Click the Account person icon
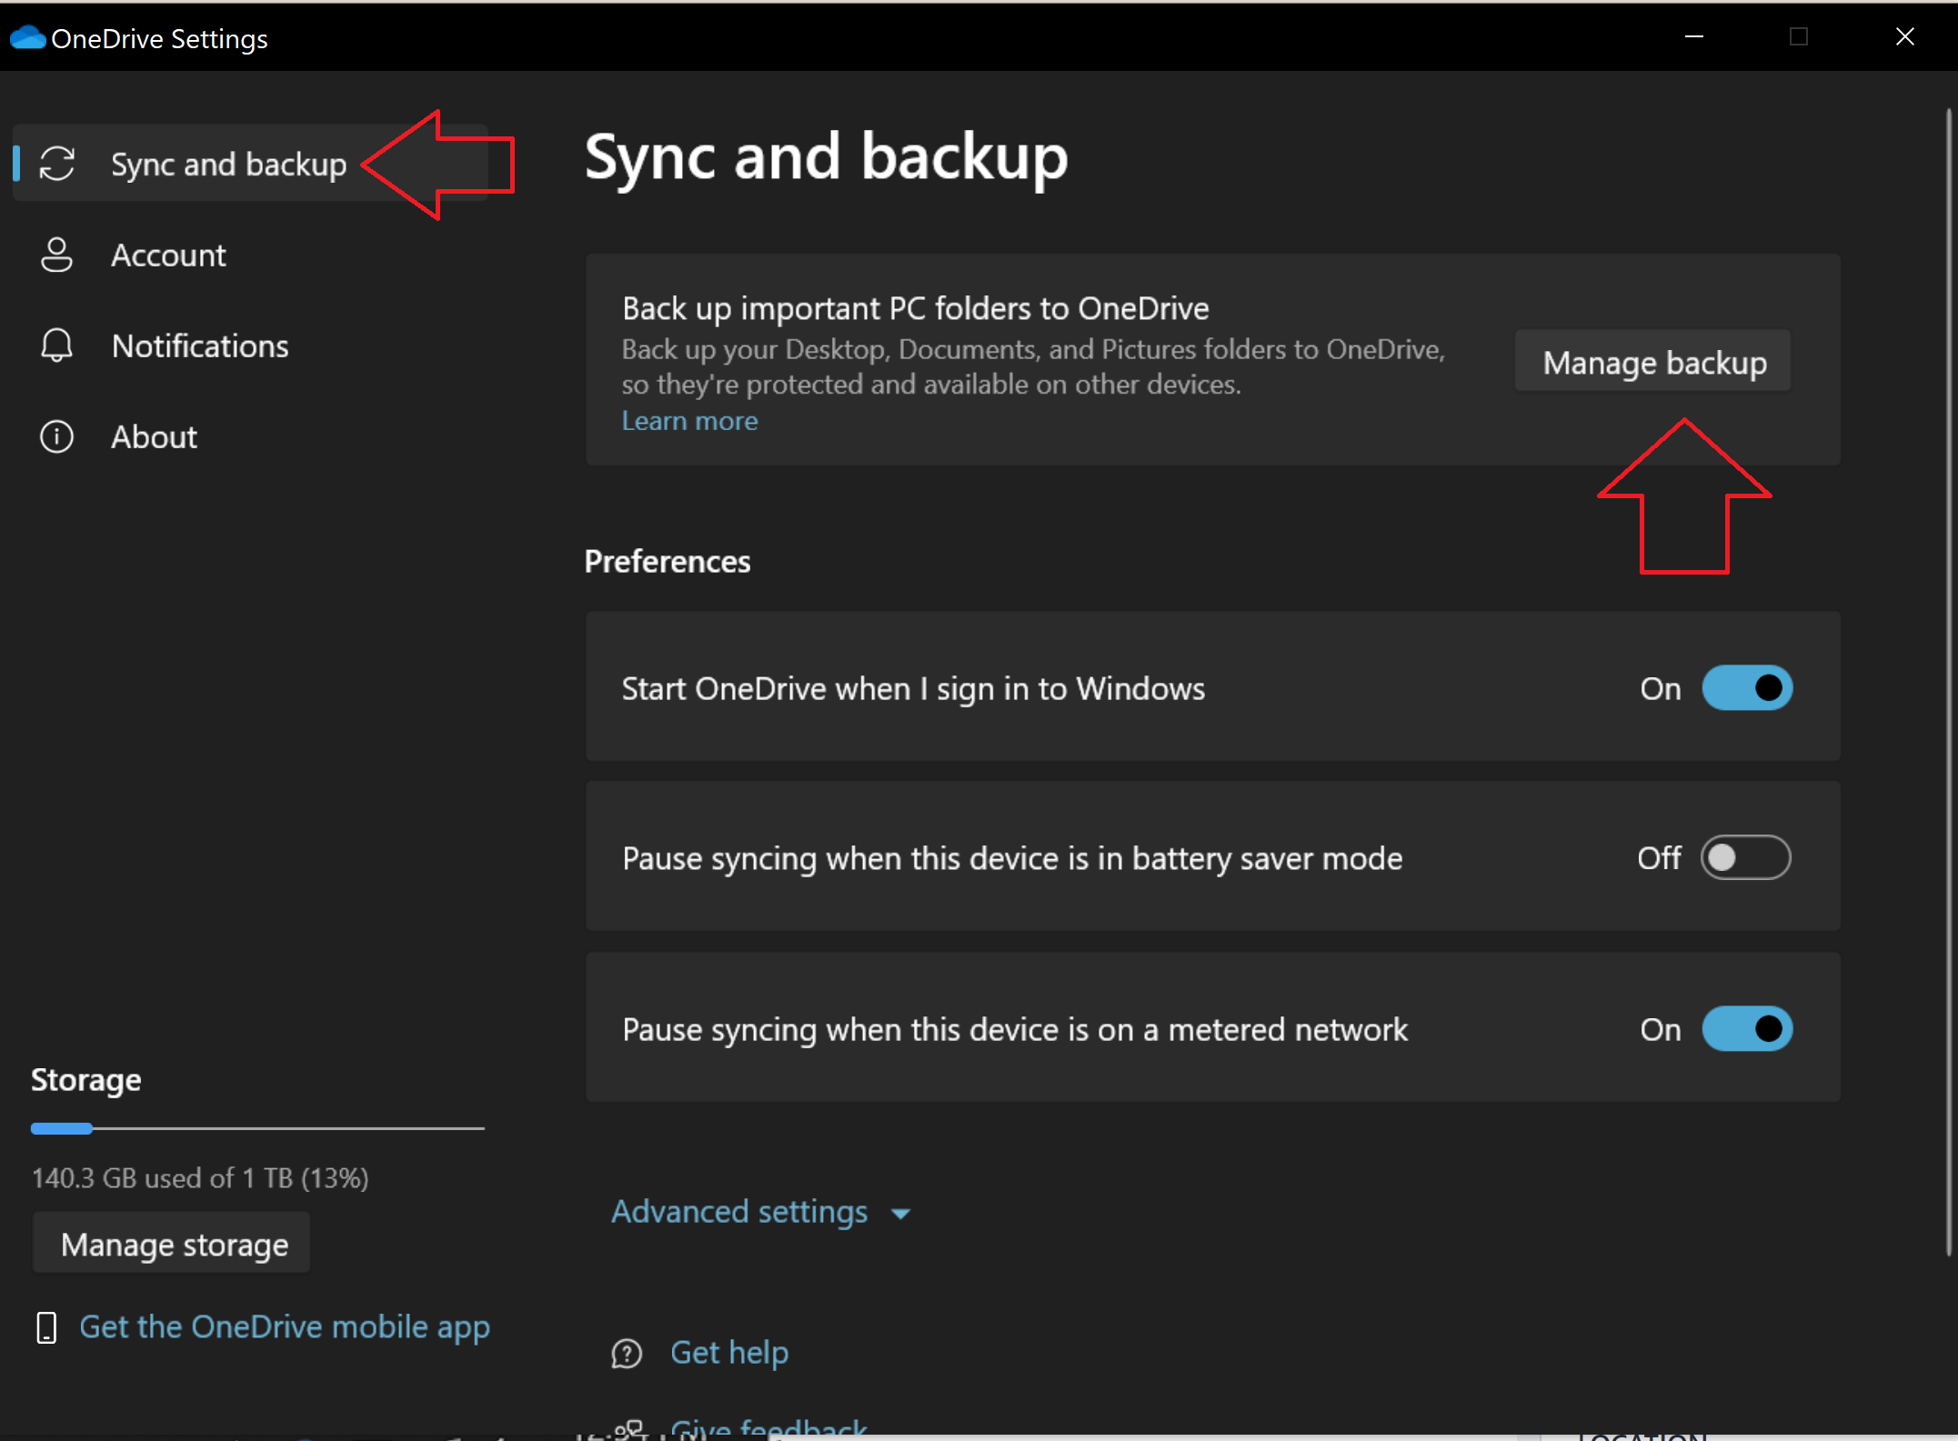 (x=56, y=255)
